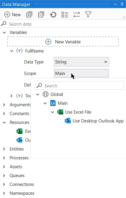Screen dimensions: 126x198
Task: Click the Collapse All toolbar icon
Action: pos(41,14)
